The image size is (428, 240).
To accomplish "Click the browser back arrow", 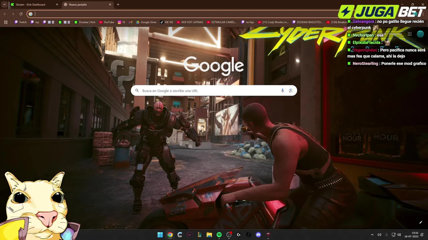I will coord(5,14).
